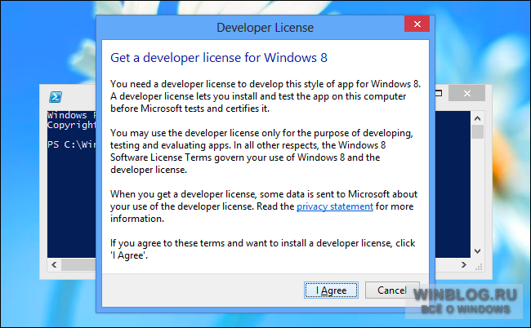This screenshot has width=531, height=328.
Task: Maximize the PowerShell window
Action: 439,93
